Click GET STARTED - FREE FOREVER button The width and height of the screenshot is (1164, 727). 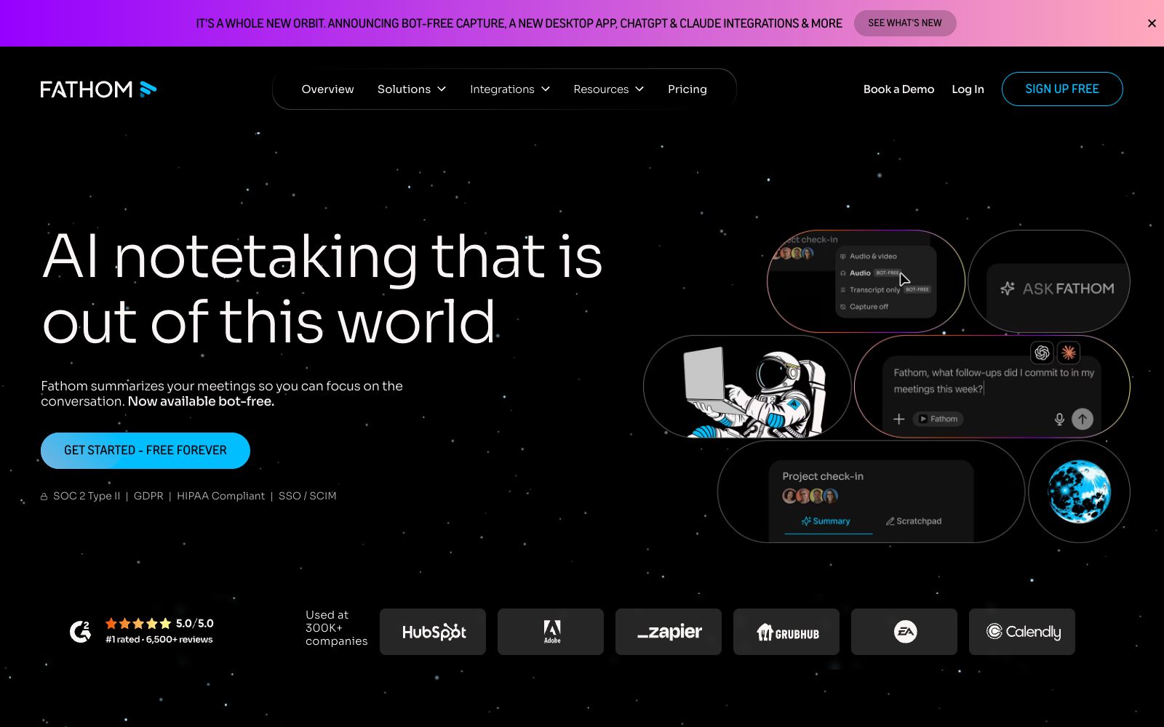point(145,451)
